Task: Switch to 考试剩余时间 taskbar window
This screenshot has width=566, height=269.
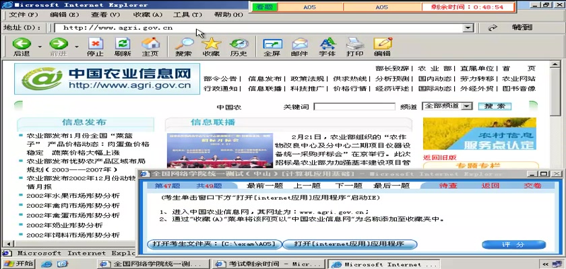Action: [x=269, y=264]
